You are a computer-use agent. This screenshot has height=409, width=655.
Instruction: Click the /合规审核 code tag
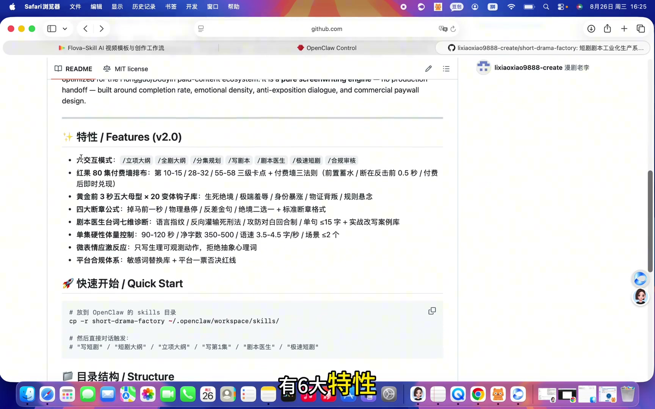point(342,161)
